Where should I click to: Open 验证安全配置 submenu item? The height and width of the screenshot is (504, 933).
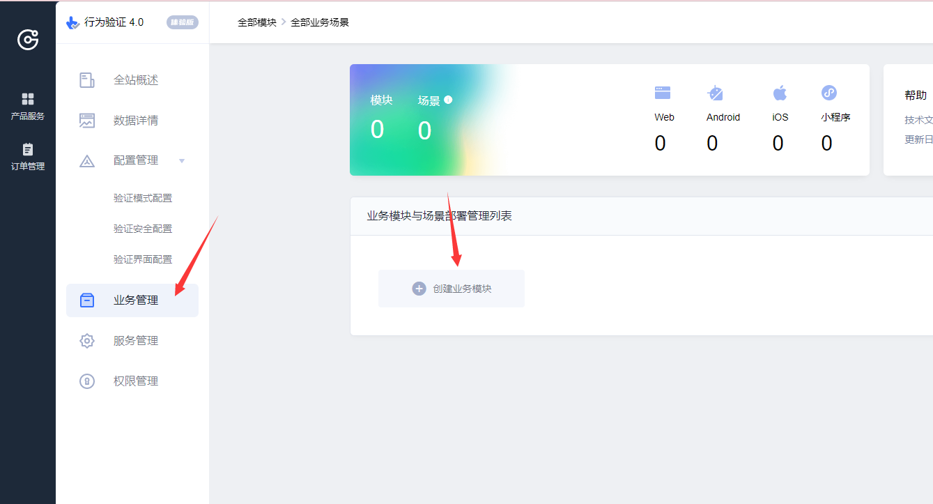click(x=143, y=229)
